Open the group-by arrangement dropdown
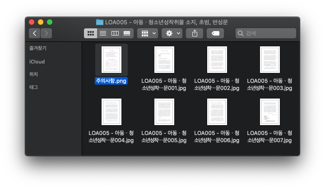This screenshot has height=189, width=325. (x=148, y=33)
